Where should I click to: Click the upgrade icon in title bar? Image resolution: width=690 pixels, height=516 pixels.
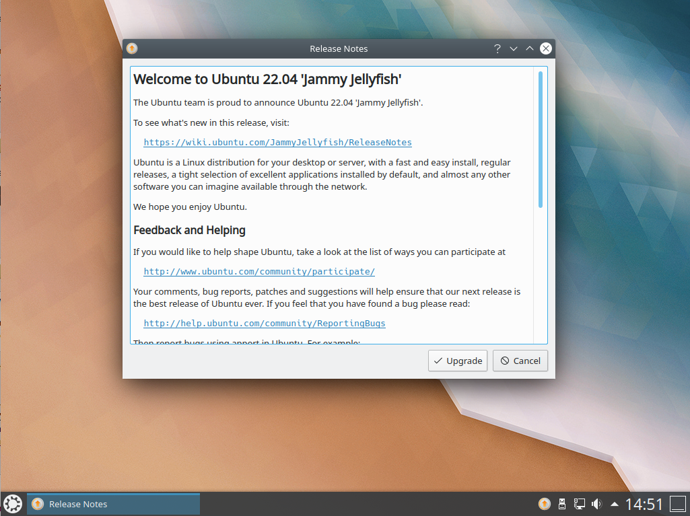[131, 48]
